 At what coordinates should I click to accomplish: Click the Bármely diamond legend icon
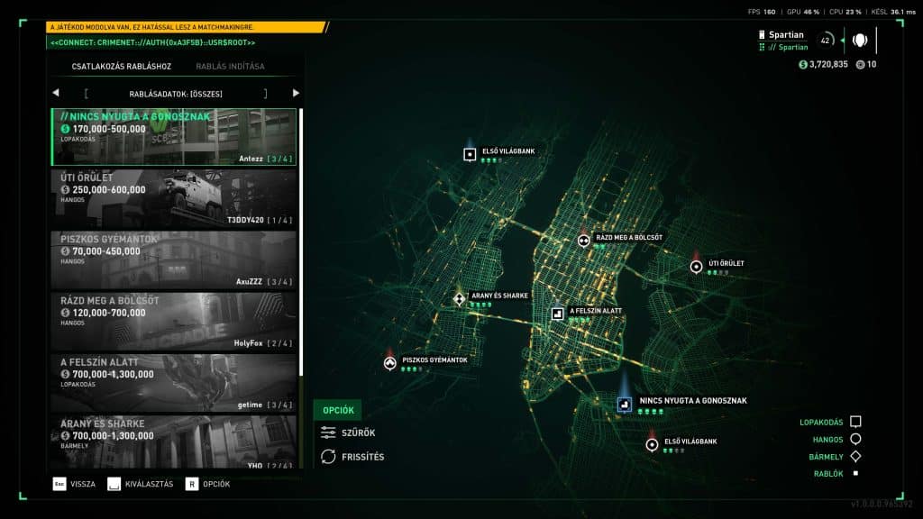(x=856, y=456)
